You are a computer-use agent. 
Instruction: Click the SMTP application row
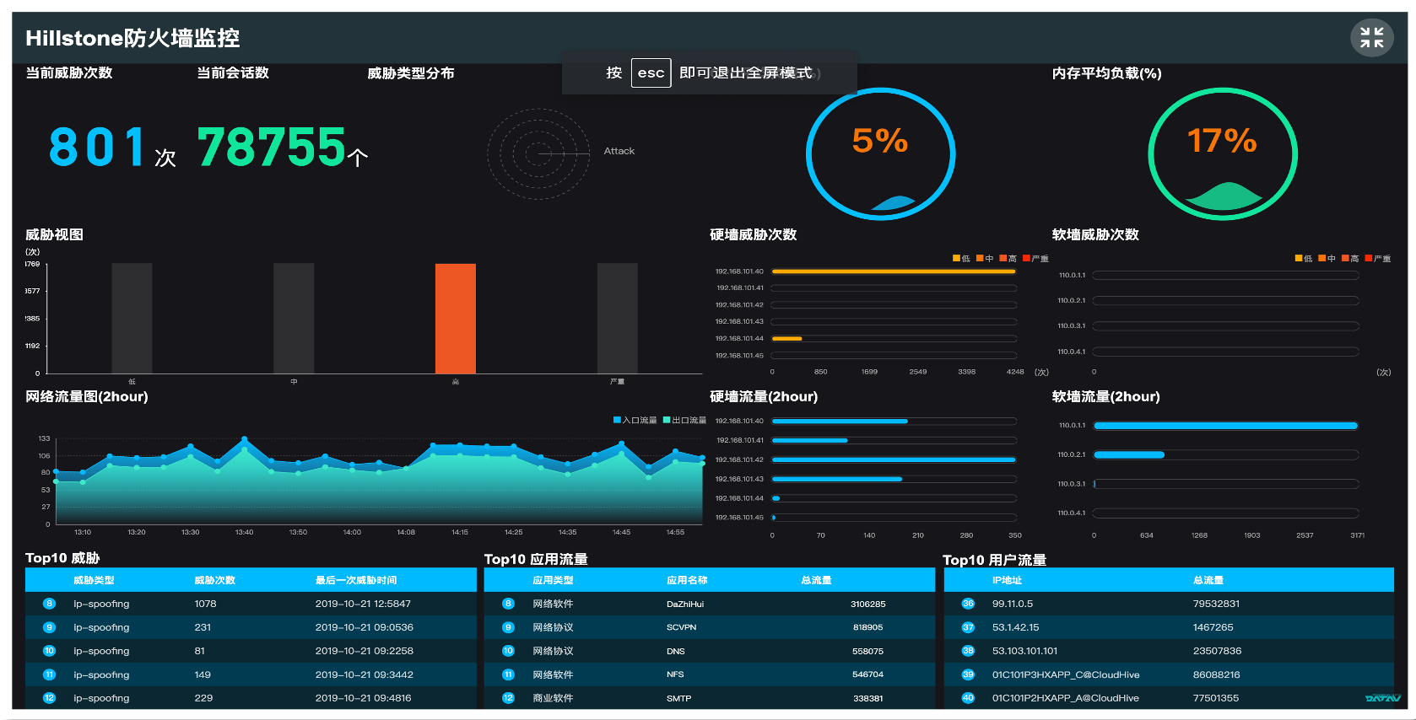(710, 698)
